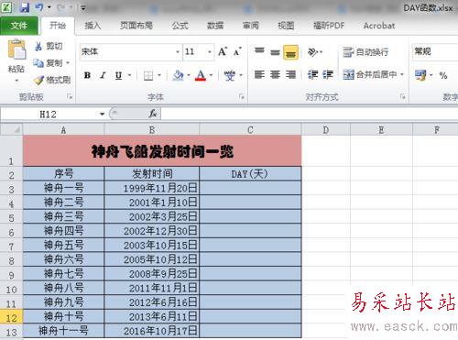Click the Save icon in quick access toolbar

tap(24, 7)
